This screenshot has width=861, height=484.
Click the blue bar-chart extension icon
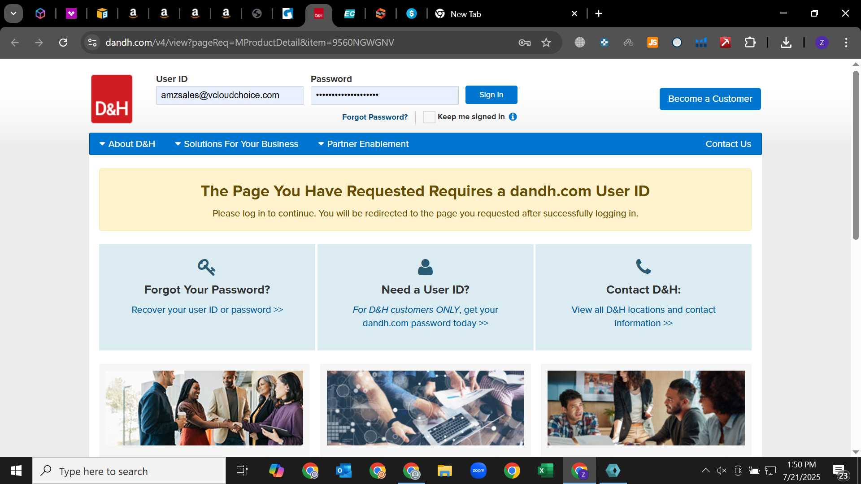pyautogui.click(x=701, y=43)
